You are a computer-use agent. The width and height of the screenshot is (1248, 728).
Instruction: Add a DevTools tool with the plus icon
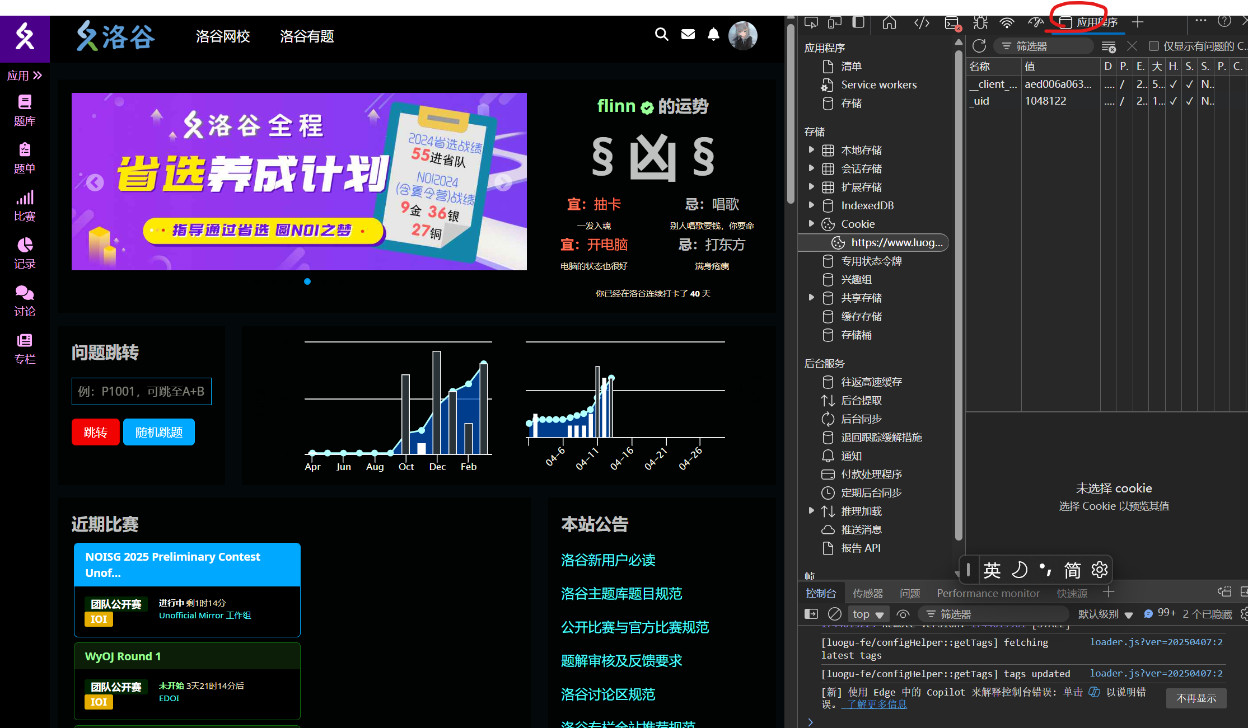click(1137, 22)
